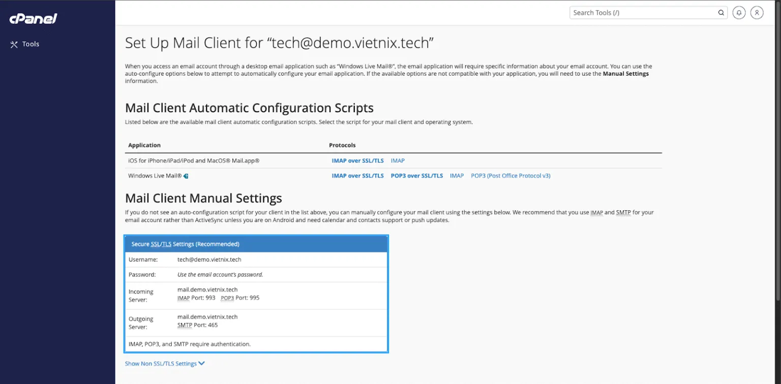Open the notifications bell icon
This screenshot has width=781, height=384.
coord(739,12)
